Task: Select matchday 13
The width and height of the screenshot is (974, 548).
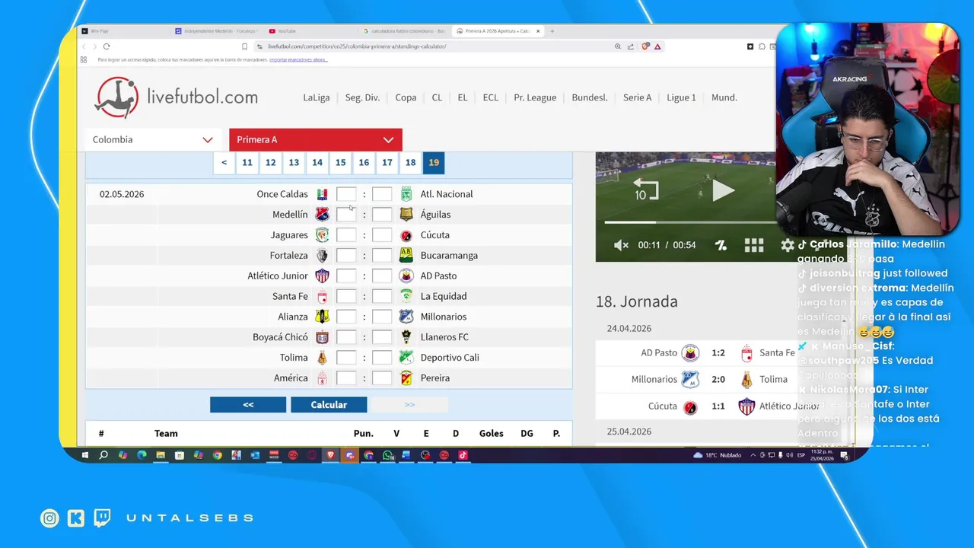Action: pyautogui.click(x=294, y=162)
